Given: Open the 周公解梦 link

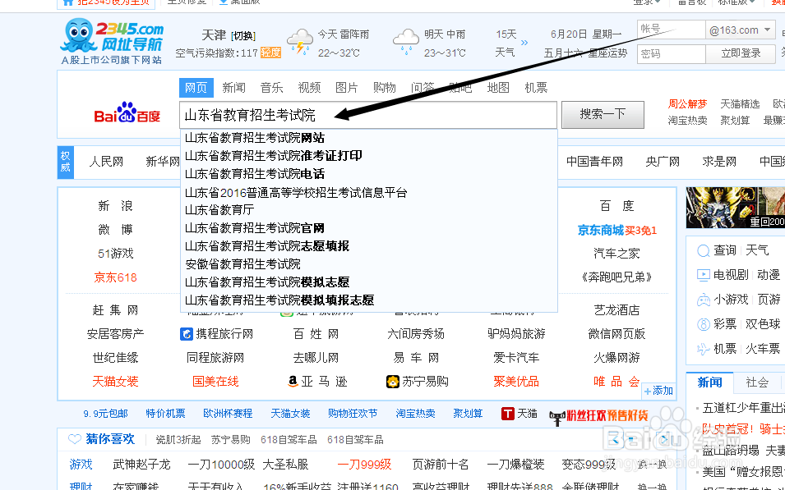Looking at the screenshot, I should pyautogui.click(x=687, y=104).
